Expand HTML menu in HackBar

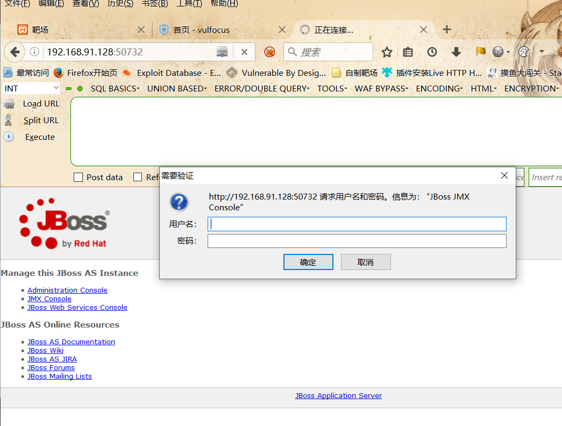pos(483,89)
